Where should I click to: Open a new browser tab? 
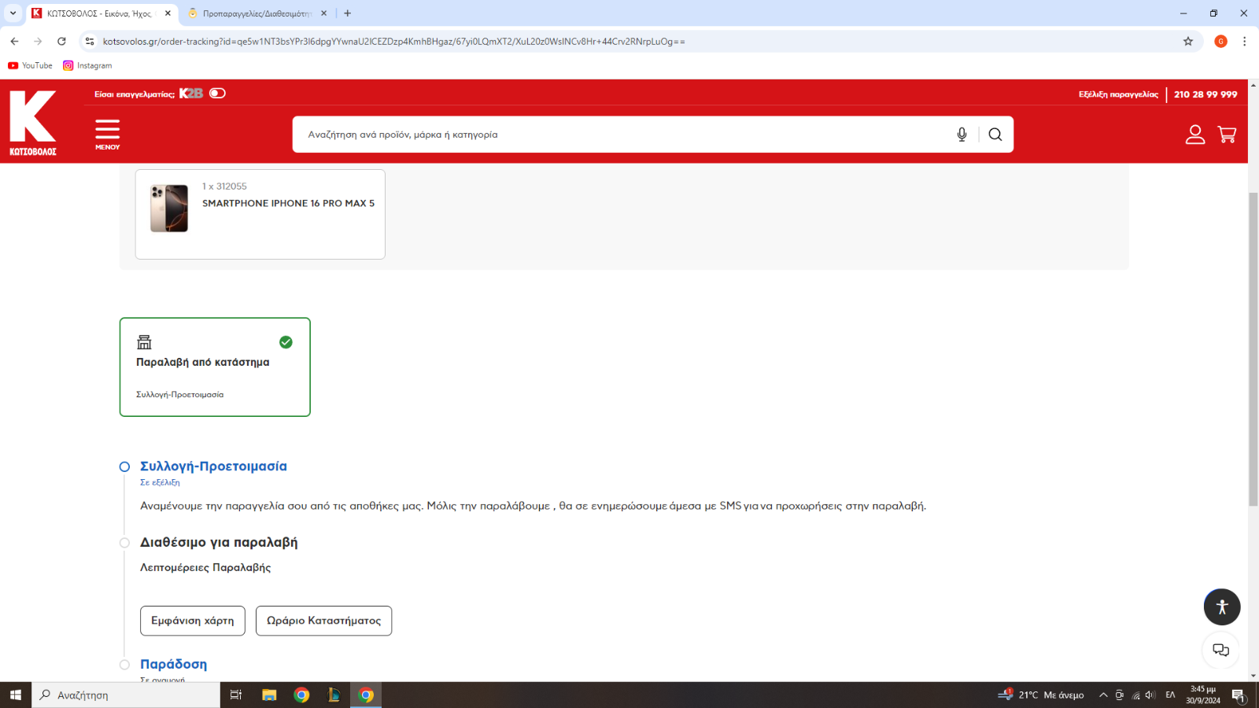(348, 13)
